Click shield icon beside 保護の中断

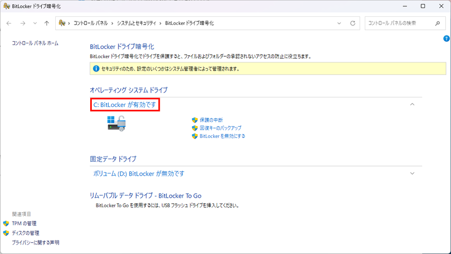(x=194, y=120)
